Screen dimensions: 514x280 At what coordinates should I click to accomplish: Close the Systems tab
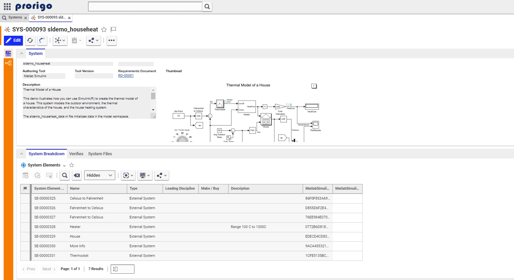[x=26, y=18]
